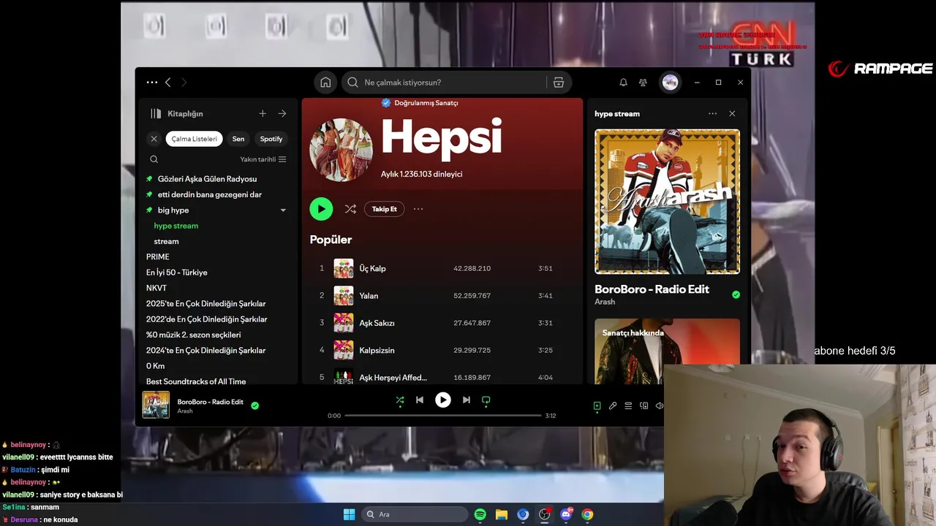The width and height of the screenshot is (936, 526).
Task: Toggle saved checkmark in bottom player bar
Action: (254, 405)
